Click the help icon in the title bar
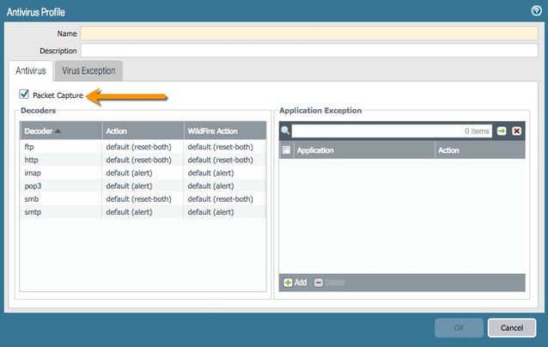 537,11
